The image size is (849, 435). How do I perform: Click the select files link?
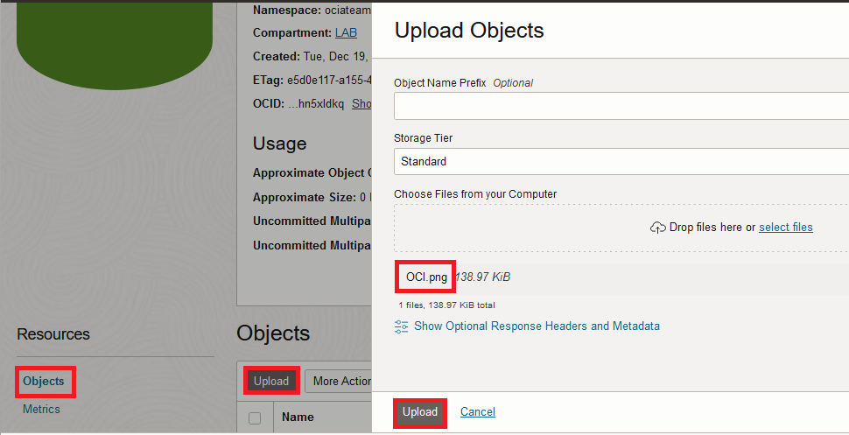point(785,228)
